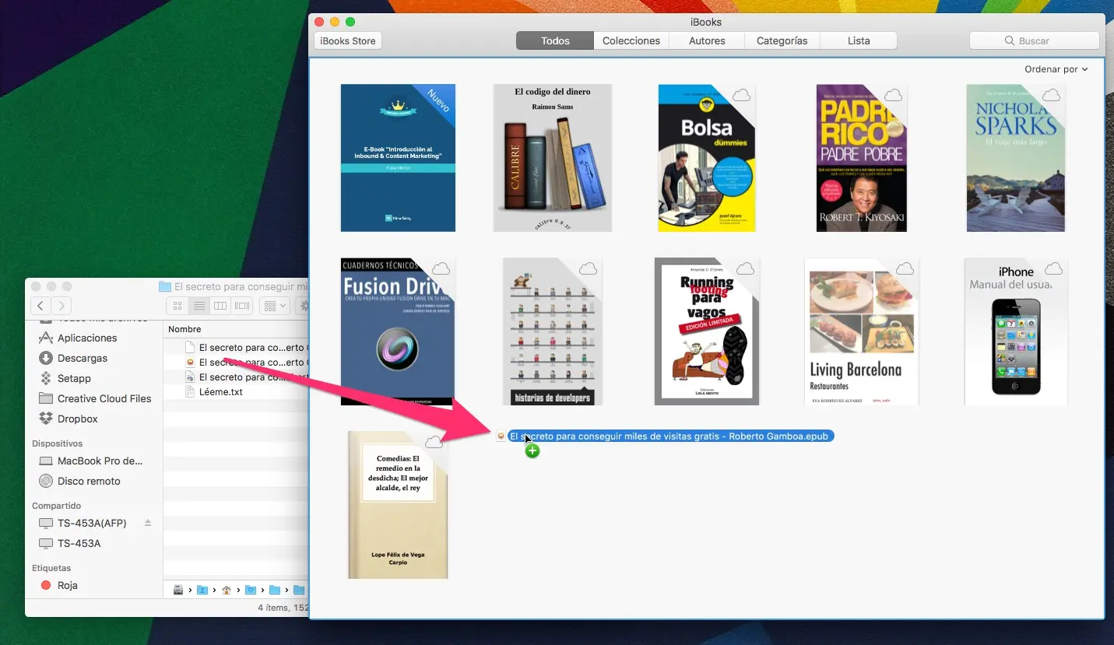Go back in Finder window
The width and height of the screenshot is (1114, 645).
(x=41, y=306)
